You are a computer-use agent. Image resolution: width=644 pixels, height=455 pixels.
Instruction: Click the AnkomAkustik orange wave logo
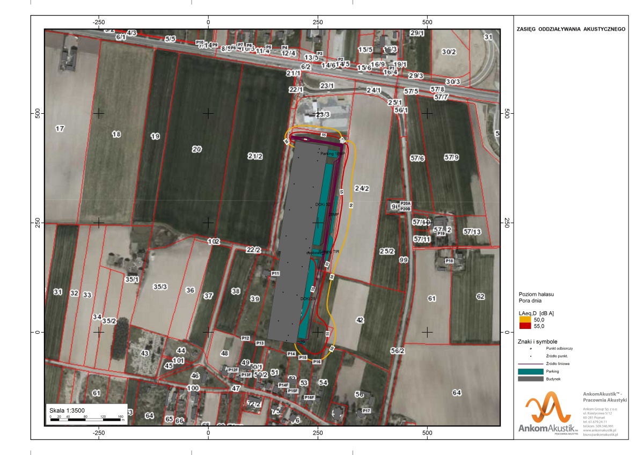tap(548, 407)
